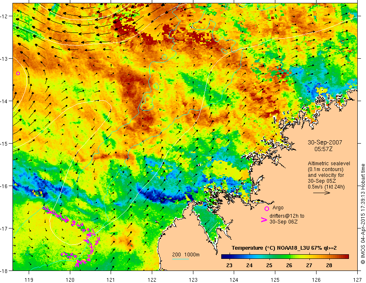
Task: Click the latitude label -12
Action: 4,16
